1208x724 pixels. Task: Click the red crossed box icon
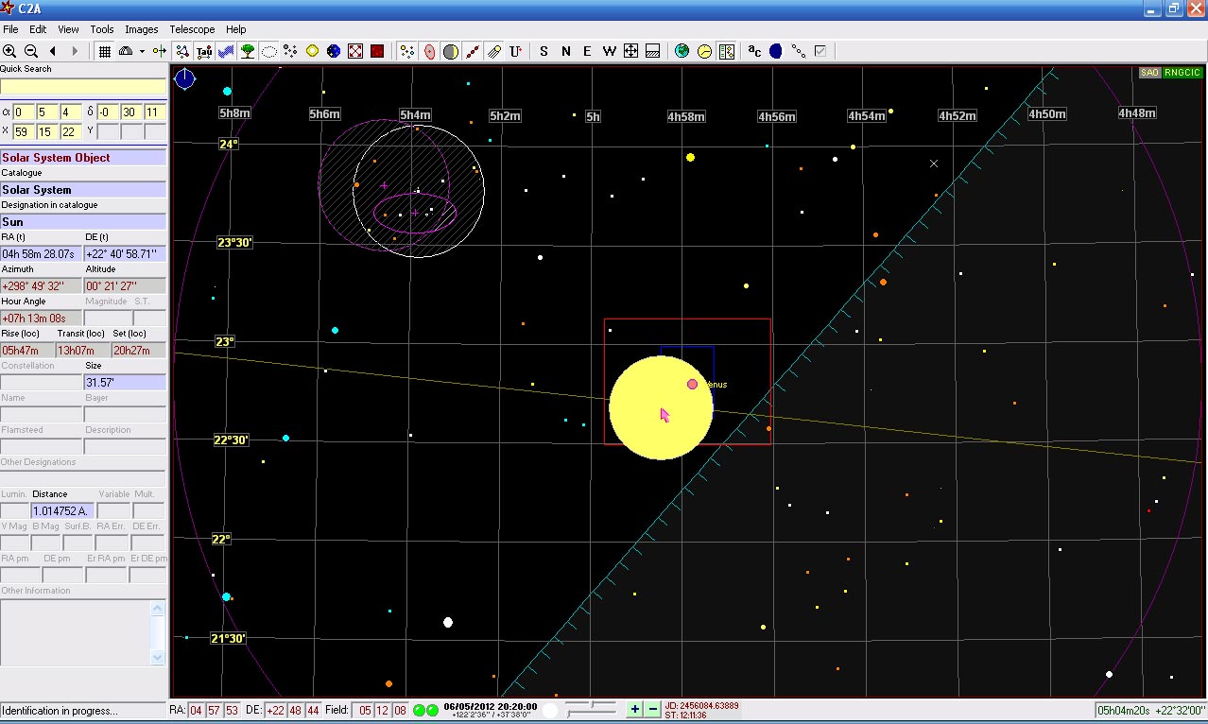[355, 51]
